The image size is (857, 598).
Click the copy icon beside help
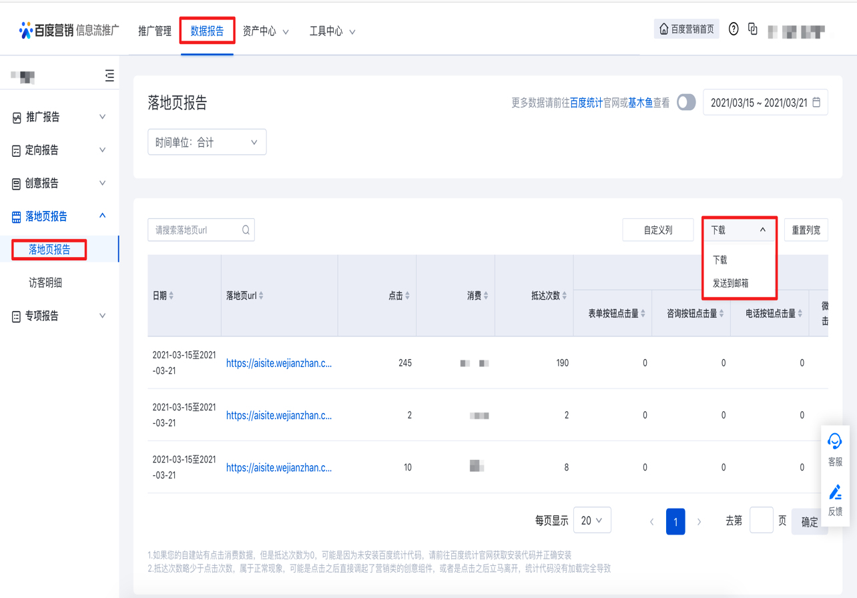(x=753, y=29)
